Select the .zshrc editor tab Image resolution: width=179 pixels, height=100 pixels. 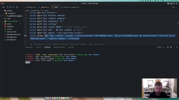click(x=55, y=7)
